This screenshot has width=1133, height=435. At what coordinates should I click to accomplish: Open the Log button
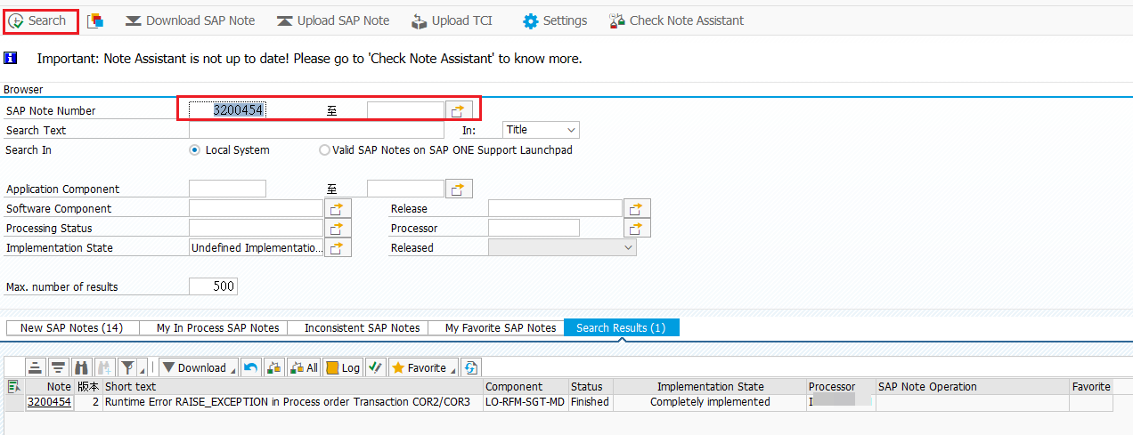click(x=343, y=367)
